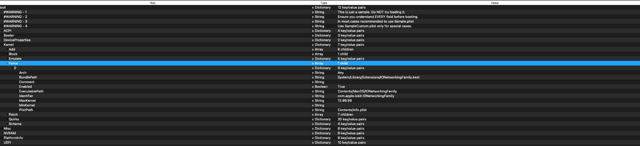Screen dimensions: 640x146
Task: Click 'In most cases recommended' warning value
Action: [376, 21]
